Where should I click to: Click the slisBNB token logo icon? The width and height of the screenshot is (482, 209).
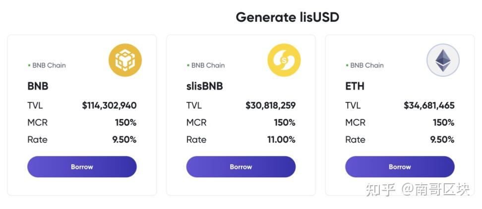284,60
